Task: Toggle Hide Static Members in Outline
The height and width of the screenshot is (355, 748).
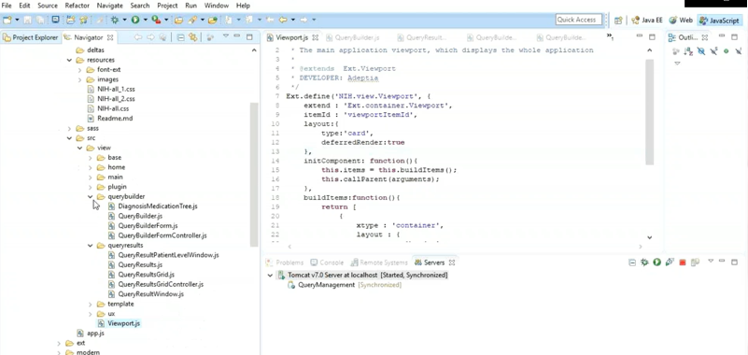Action: tap(713, 51)
